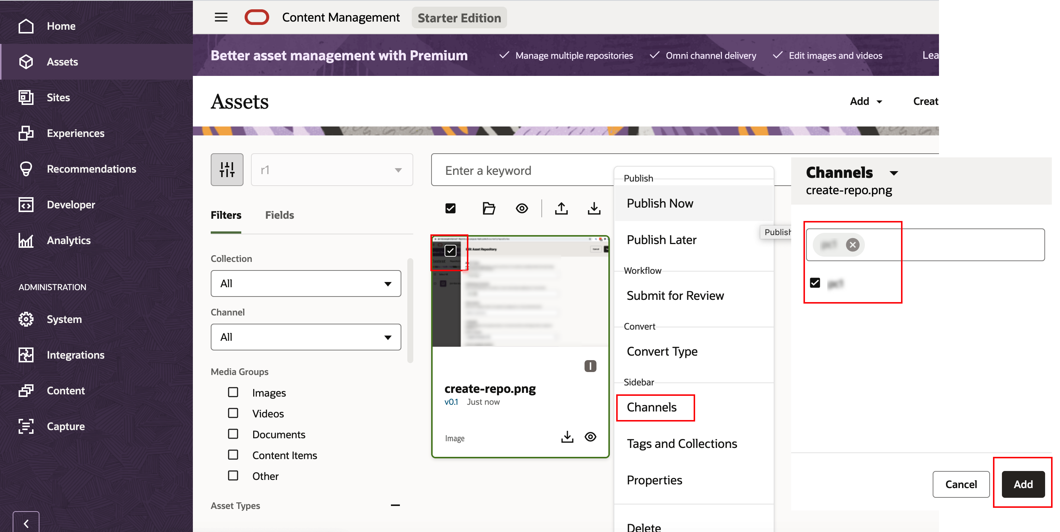
Task: Uncheck the create-repo.png asset checkbox
Action: [x=450, y=250]
